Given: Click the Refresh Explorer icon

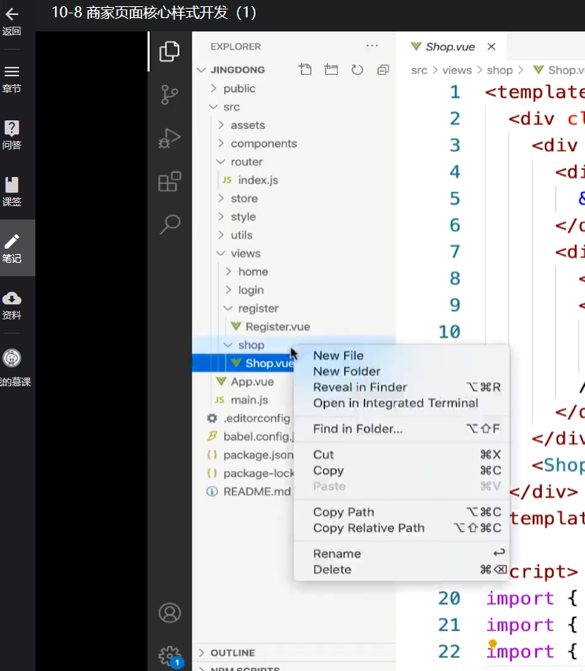Looking at the screenshot, I should (x=357, y=69).
